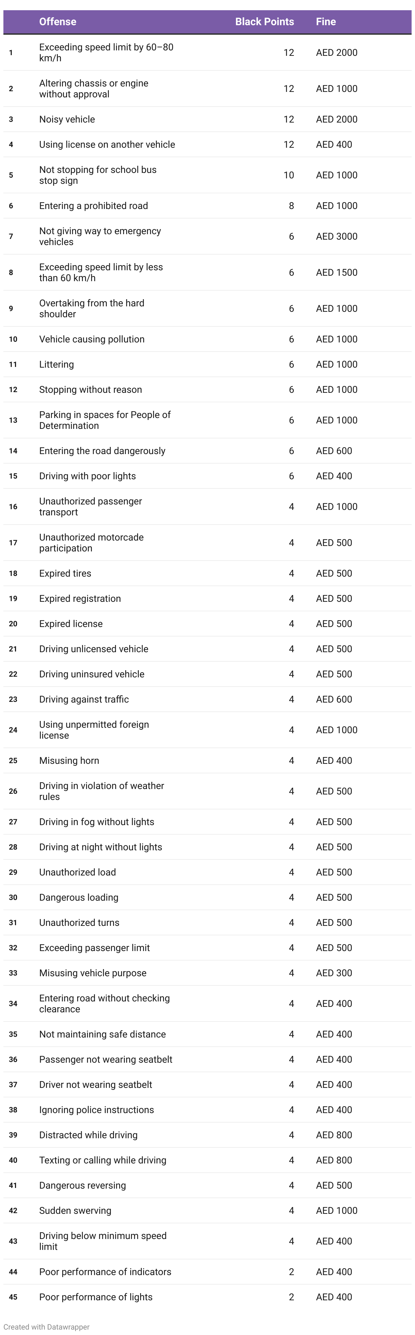Screen dimensions: 415x1335
Task: Click the Littering offense text
Action: 56,364
